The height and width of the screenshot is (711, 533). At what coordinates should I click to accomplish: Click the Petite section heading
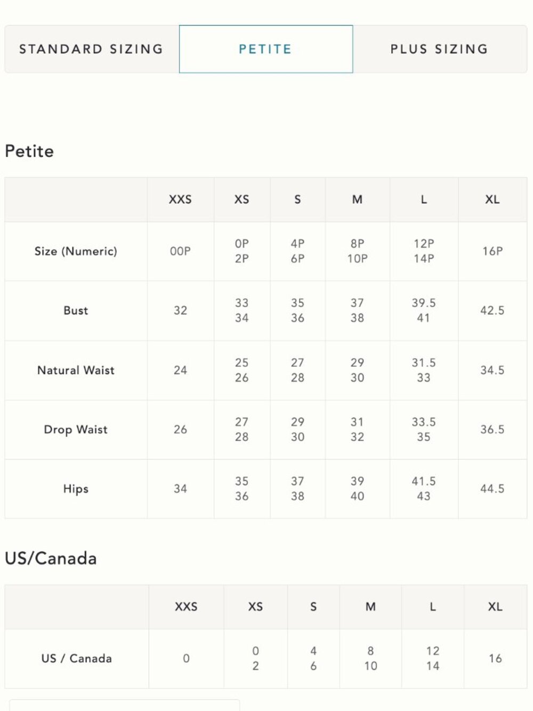(29, 151)
